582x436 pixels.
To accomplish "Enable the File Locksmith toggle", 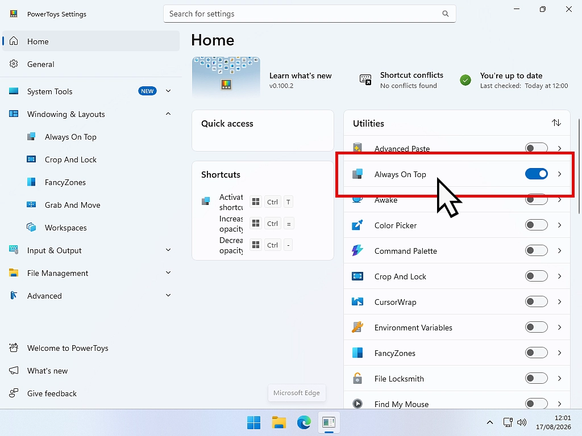I will click(537, 379).
